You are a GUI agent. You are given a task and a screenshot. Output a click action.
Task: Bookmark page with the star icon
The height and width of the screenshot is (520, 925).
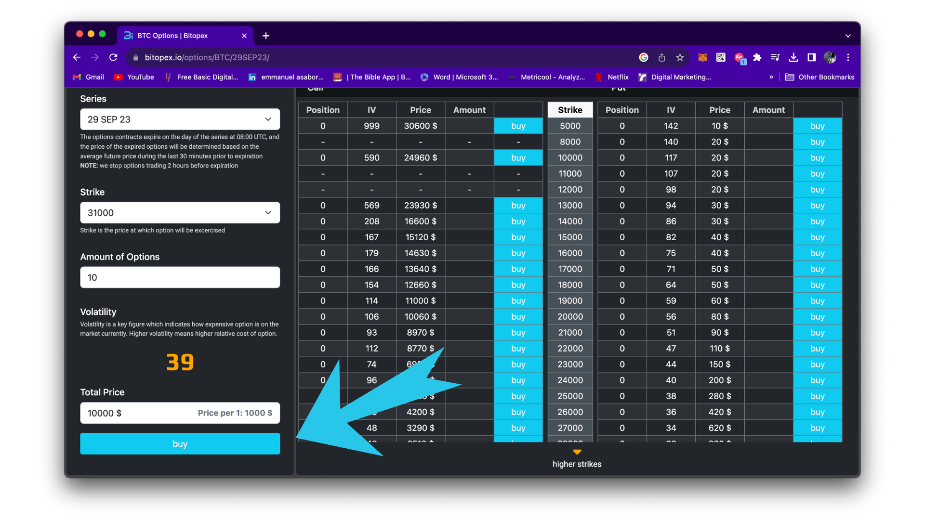(680, 57)
